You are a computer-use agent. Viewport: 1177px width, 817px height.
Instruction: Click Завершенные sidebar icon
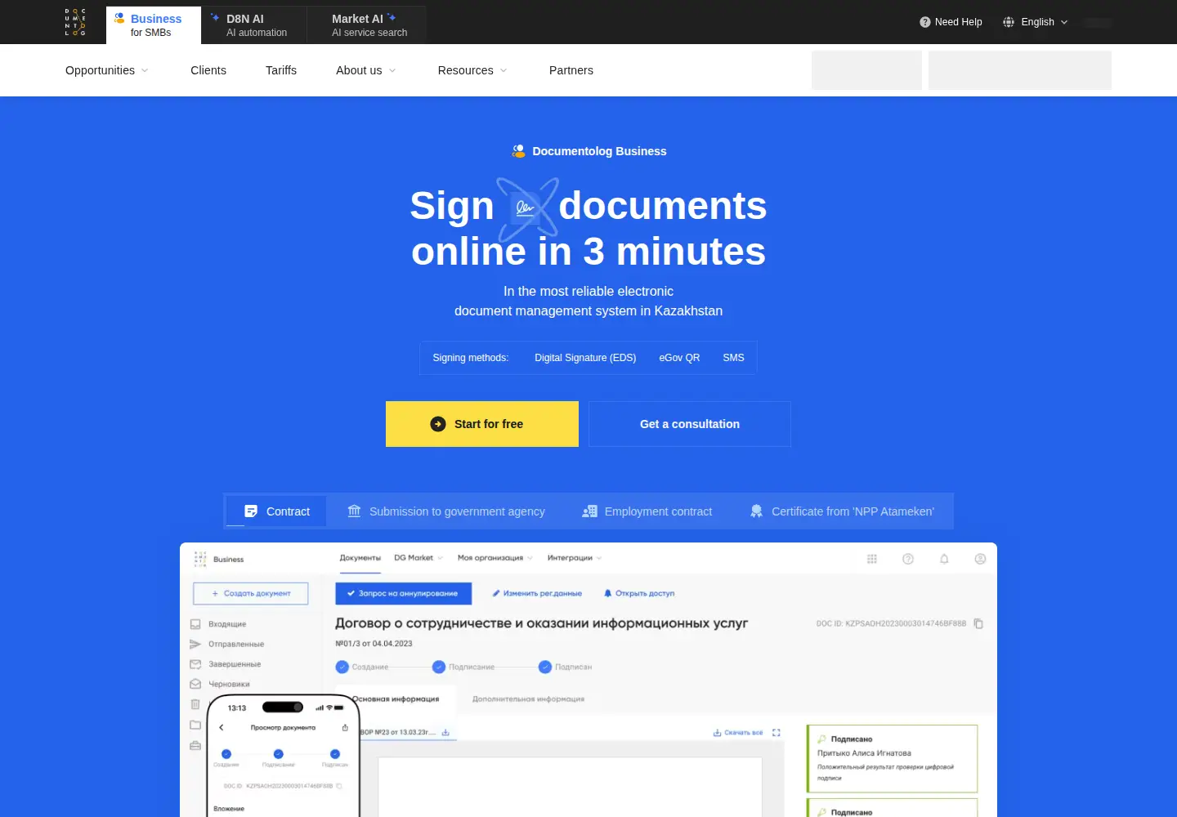click(195, 664)
